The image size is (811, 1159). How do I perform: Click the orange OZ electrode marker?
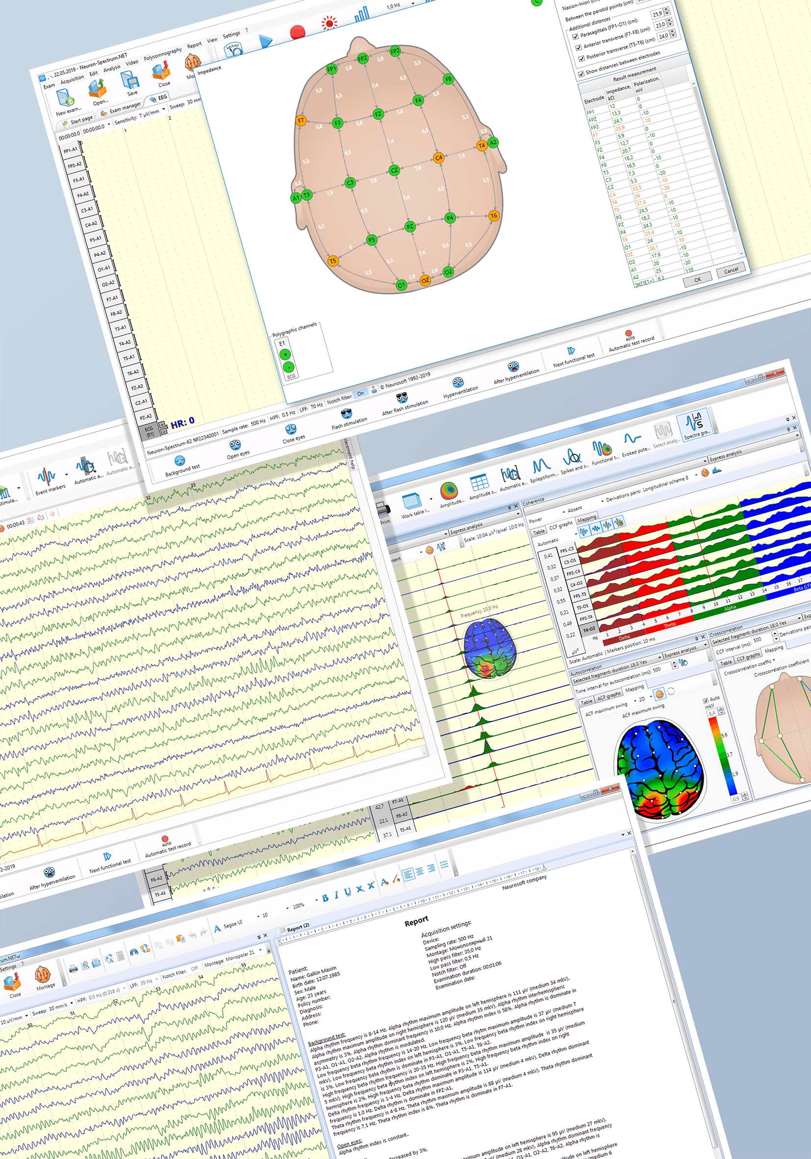tap(425, 280)
